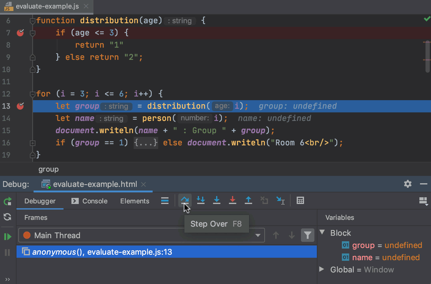Switch to the Debugger tab
Screen dimensions: 431x284
[40, 201]
